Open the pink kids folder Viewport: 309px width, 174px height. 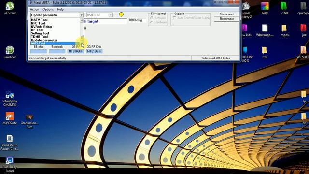246,30
